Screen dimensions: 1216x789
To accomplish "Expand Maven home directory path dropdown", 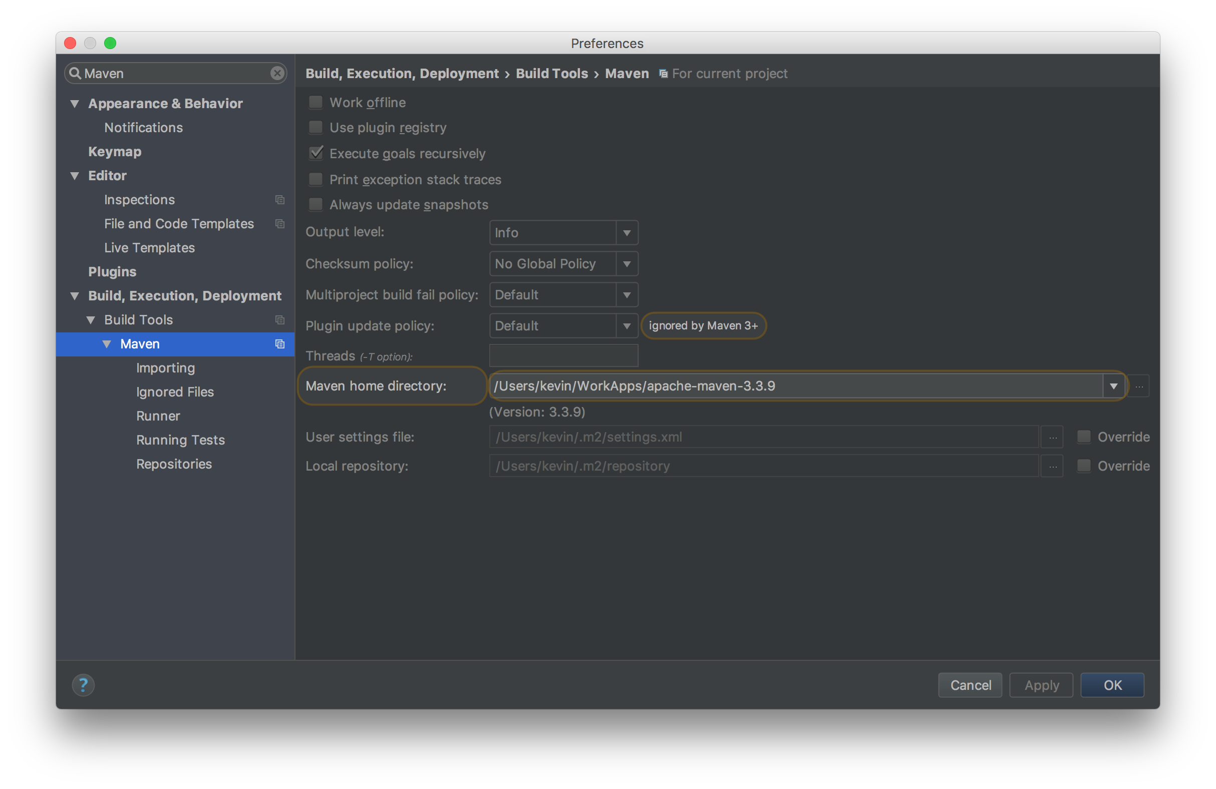I will [1113, 386].
